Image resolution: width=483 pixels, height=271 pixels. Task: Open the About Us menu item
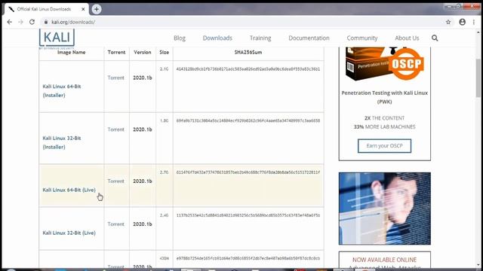(x=407, y=38)
